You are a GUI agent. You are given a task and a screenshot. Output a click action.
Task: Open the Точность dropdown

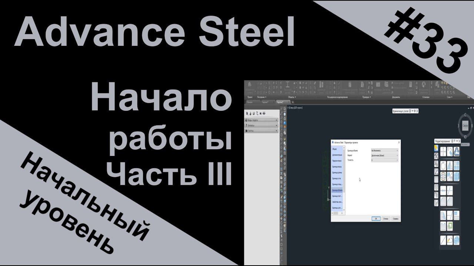point(384,160)
